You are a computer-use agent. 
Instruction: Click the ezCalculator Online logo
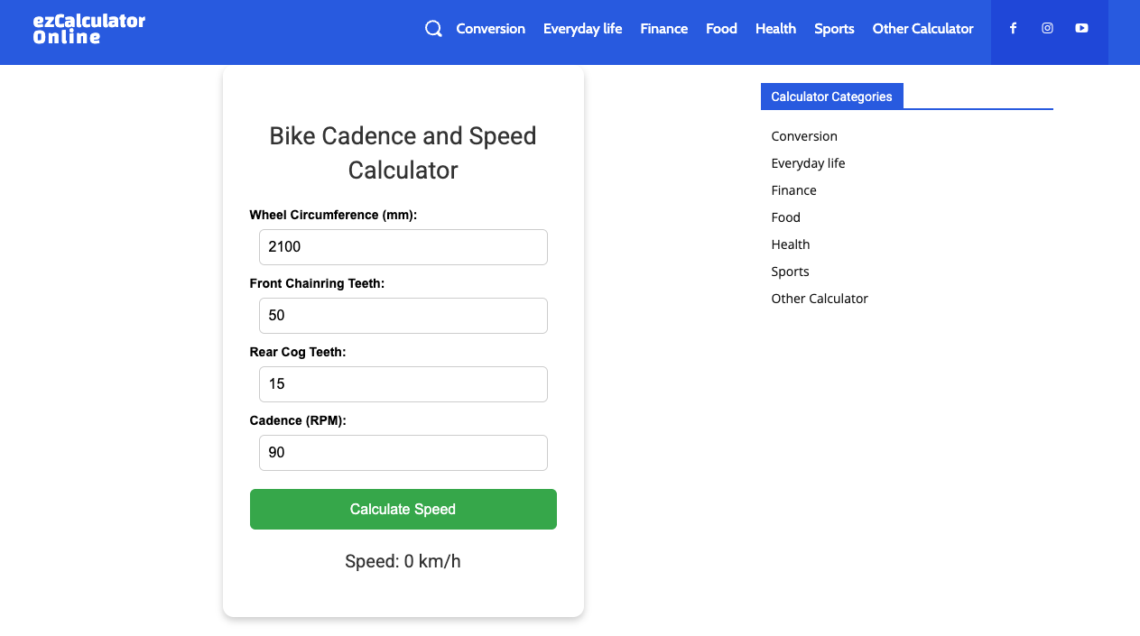point(88,29)
